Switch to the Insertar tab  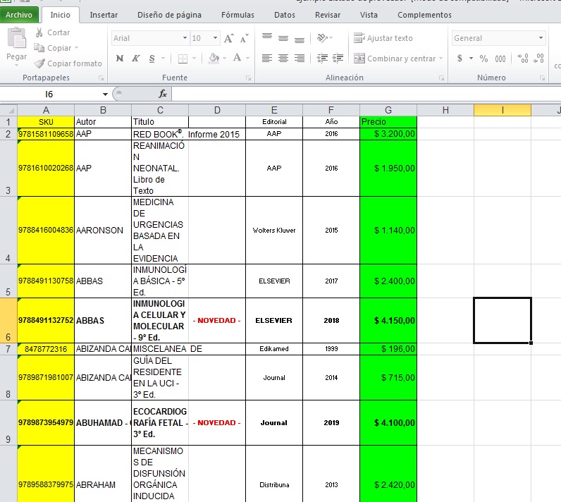[104, 15]
